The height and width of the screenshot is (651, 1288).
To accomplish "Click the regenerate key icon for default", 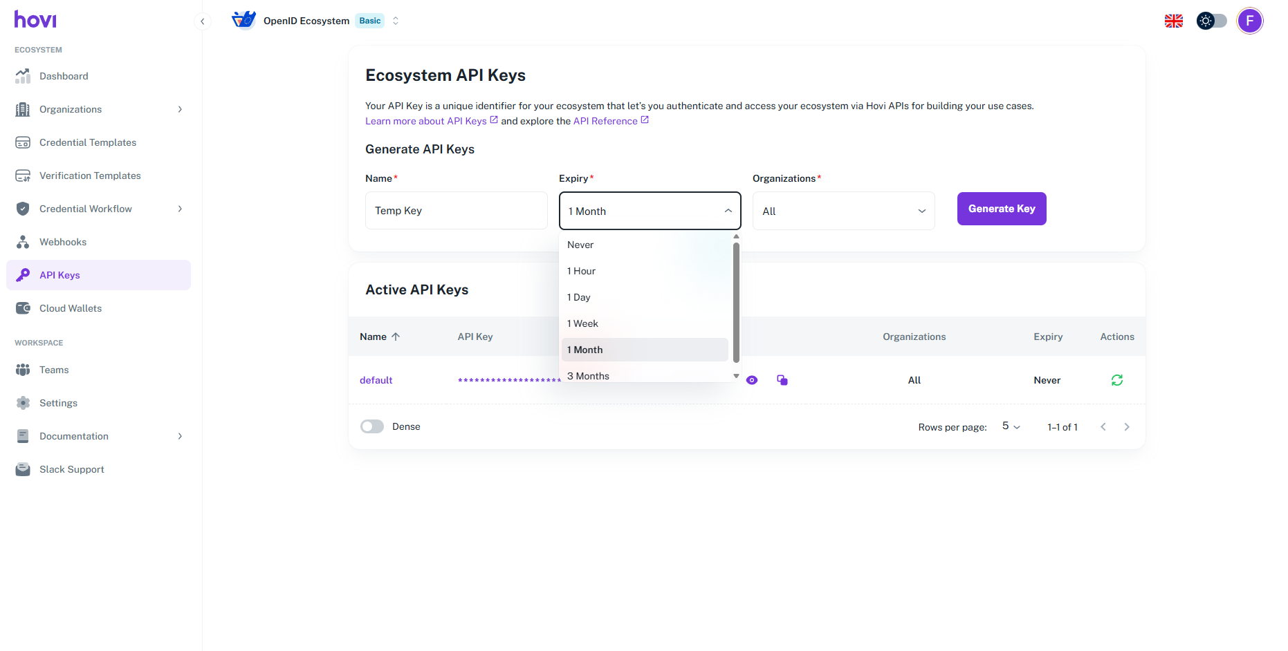I will click(1116, 380).
